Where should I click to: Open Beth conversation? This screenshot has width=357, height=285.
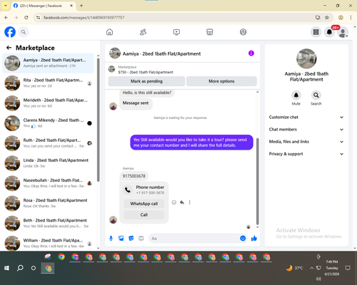[x=48, y=223]
